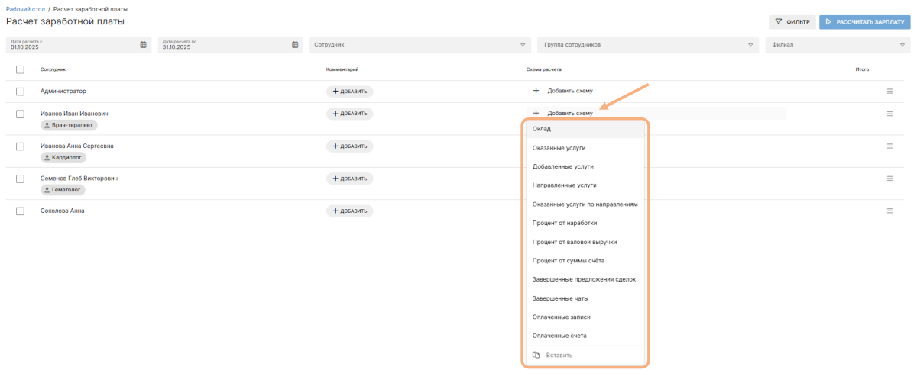
Task: Open hamburger menu in Соколова Анна row
Action: (x=889, y=211)
